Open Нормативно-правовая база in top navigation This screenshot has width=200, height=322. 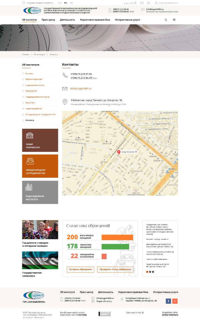(95, 20)
